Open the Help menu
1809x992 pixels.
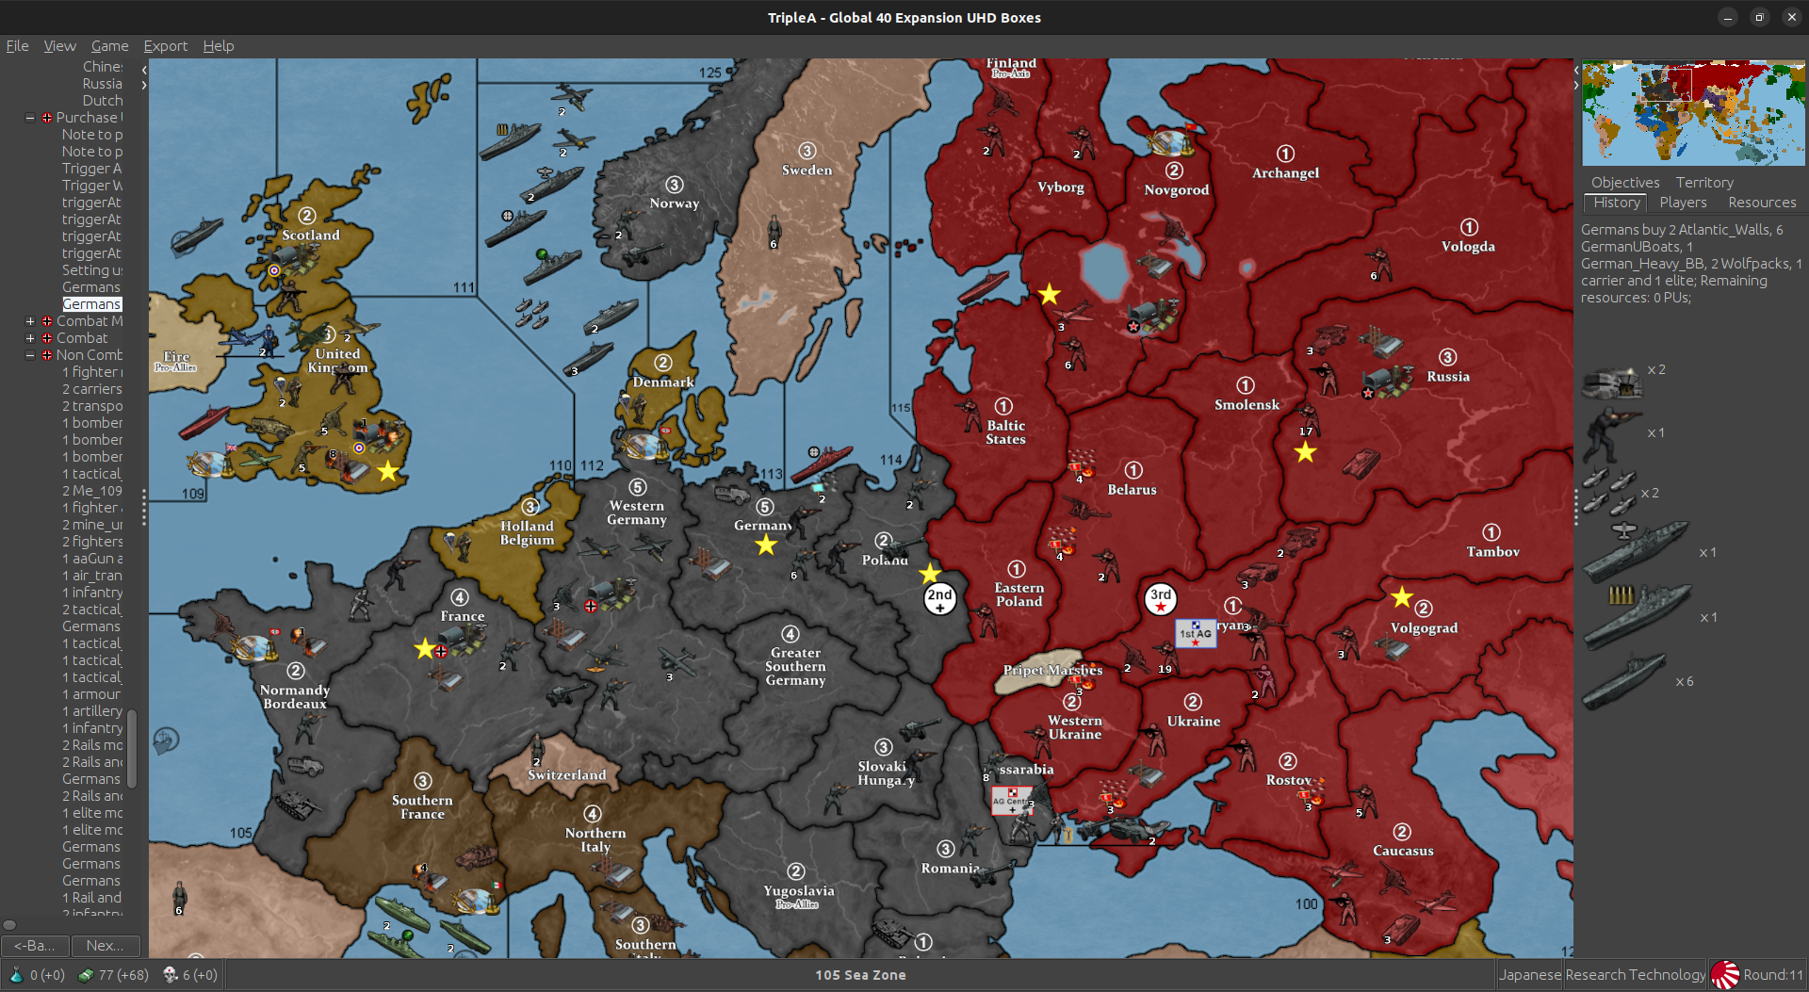pyautogui.click(x=219, y=46)
